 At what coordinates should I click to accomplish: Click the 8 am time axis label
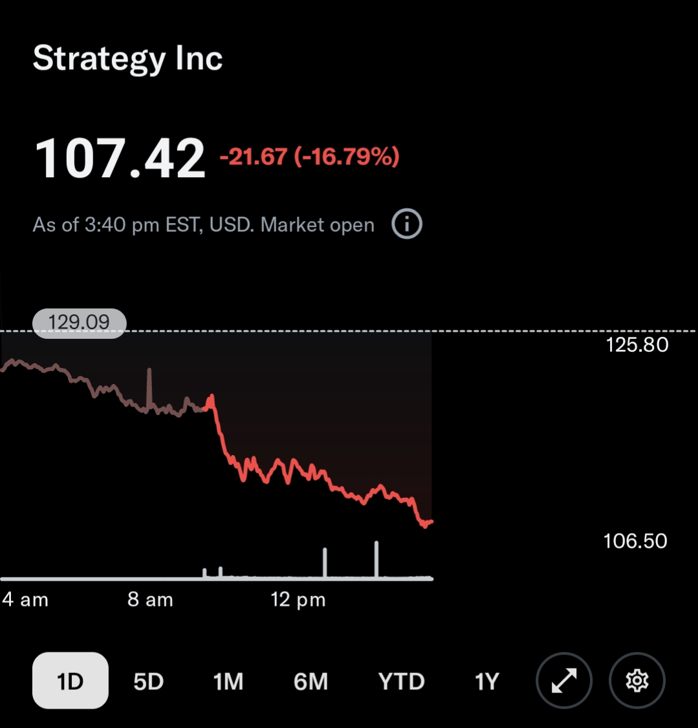[x=150, y=600]
